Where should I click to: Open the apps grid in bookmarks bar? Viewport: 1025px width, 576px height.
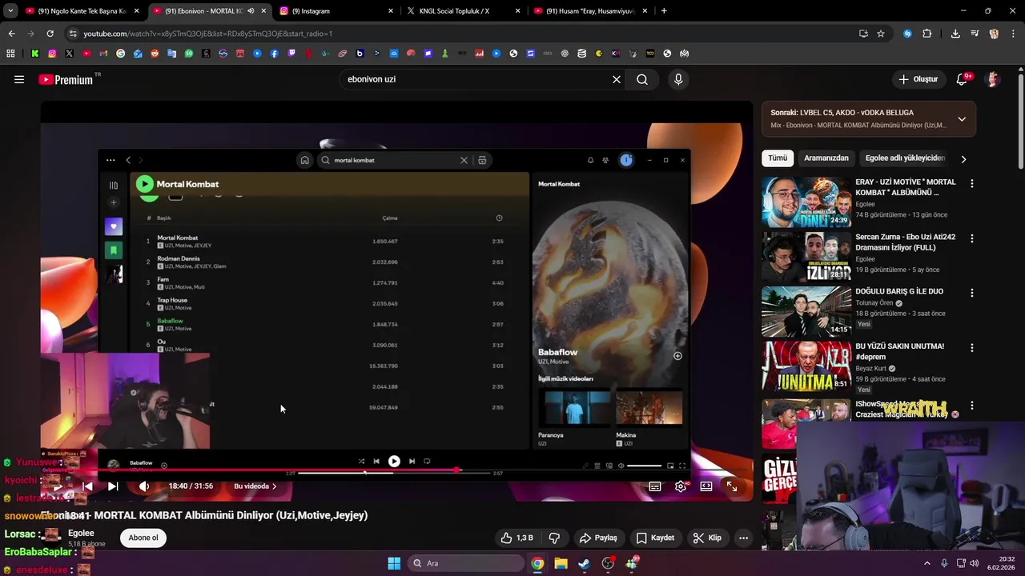(x=10, y=54)
